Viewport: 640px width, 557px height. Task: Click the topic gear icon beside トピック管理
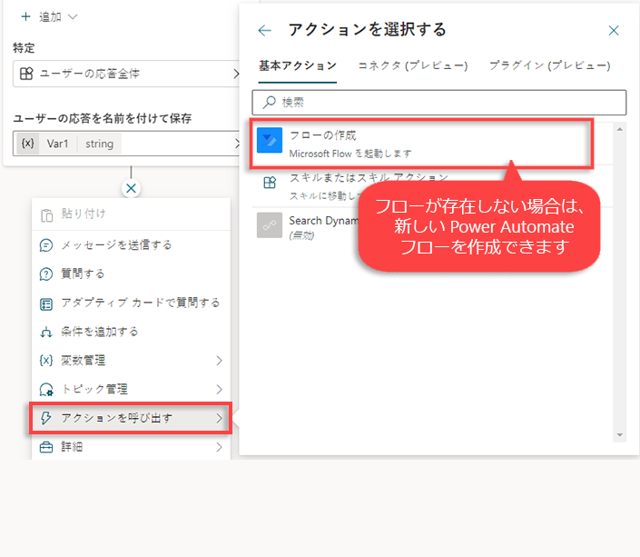coord(46,390)
